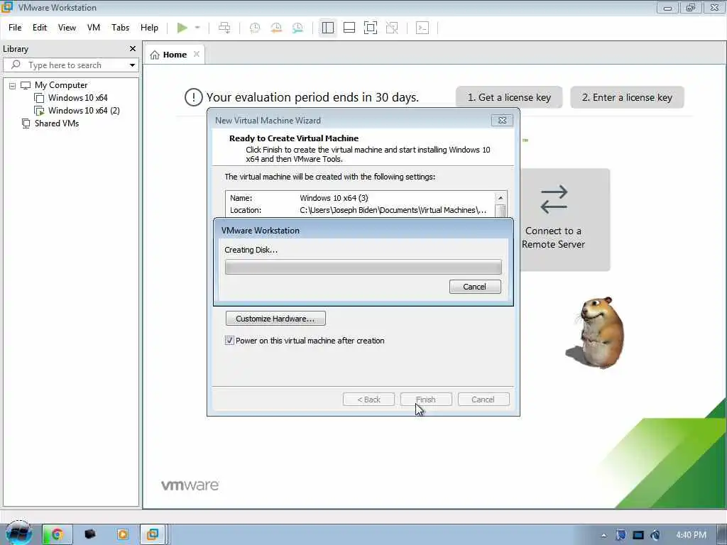Open the Library search dropdown arrow
This screenshot has height=545, width=727.
pos(133,65)
